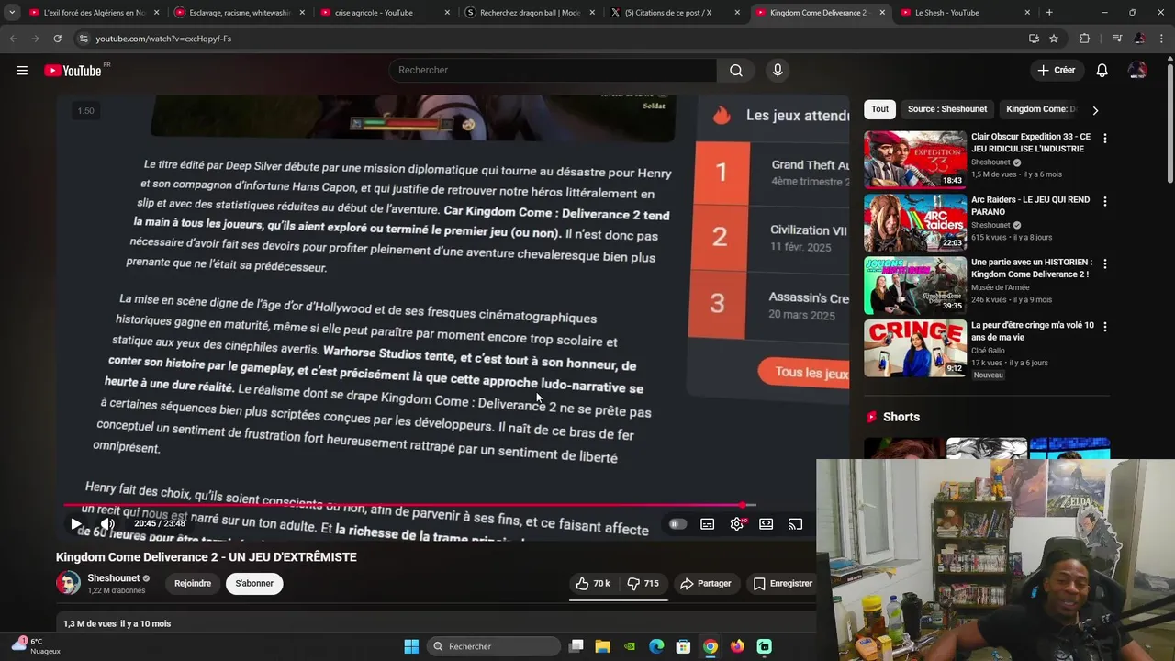Focus the YouTube Rechercher search box
The height and width of the screenshot is (661, 1175).
[x=554, y=71]
